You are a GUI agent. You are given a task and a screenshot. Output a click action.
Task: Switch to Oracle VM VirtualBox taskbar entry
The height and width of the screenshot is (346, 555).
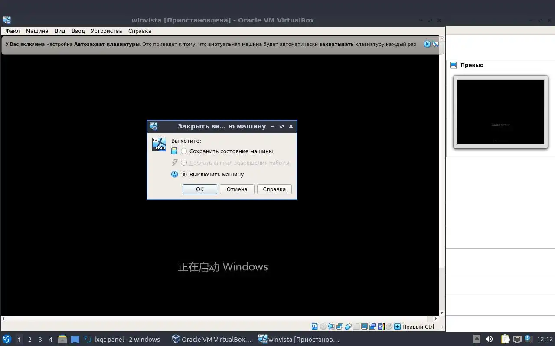[212, 340]
